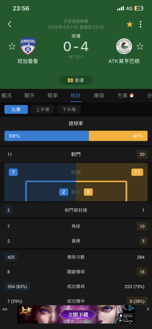Toggle favorite star beside 班加魯魯
This screenshot has height=329, width=152.
12,46
